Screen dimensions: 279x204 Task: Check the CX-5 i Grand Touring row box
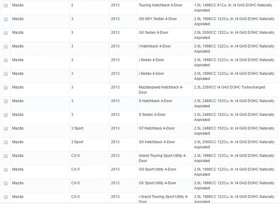click(6, 197)
